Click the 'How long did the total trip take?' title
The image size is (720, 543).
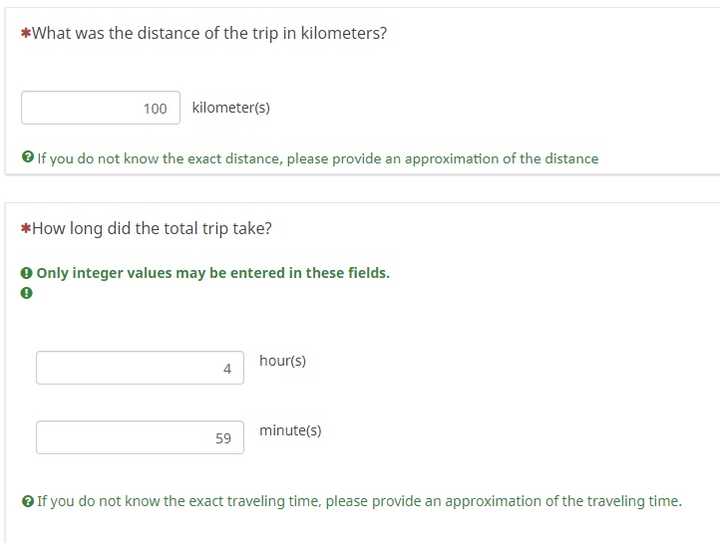click(x=152, y=228)
